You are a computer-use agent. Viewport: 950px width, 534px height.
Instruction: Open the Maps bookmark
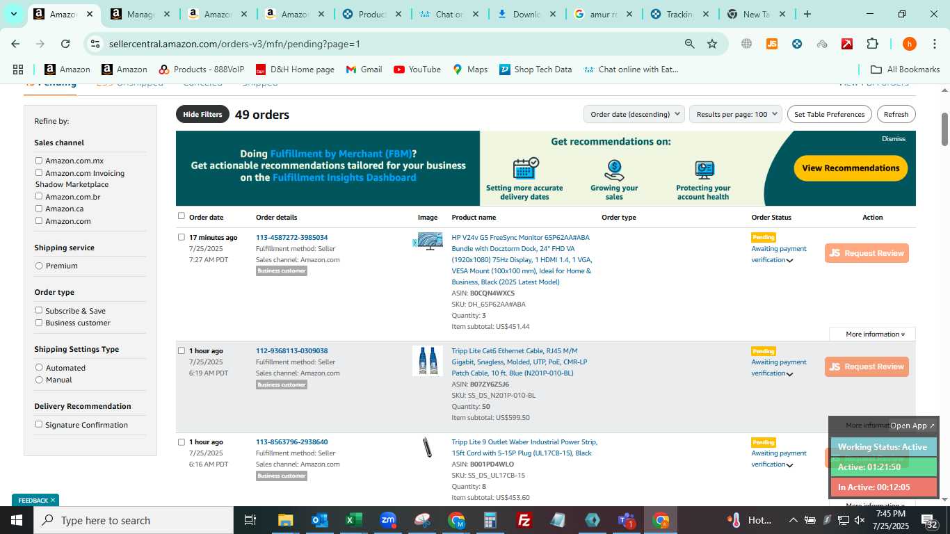point(470,70)
